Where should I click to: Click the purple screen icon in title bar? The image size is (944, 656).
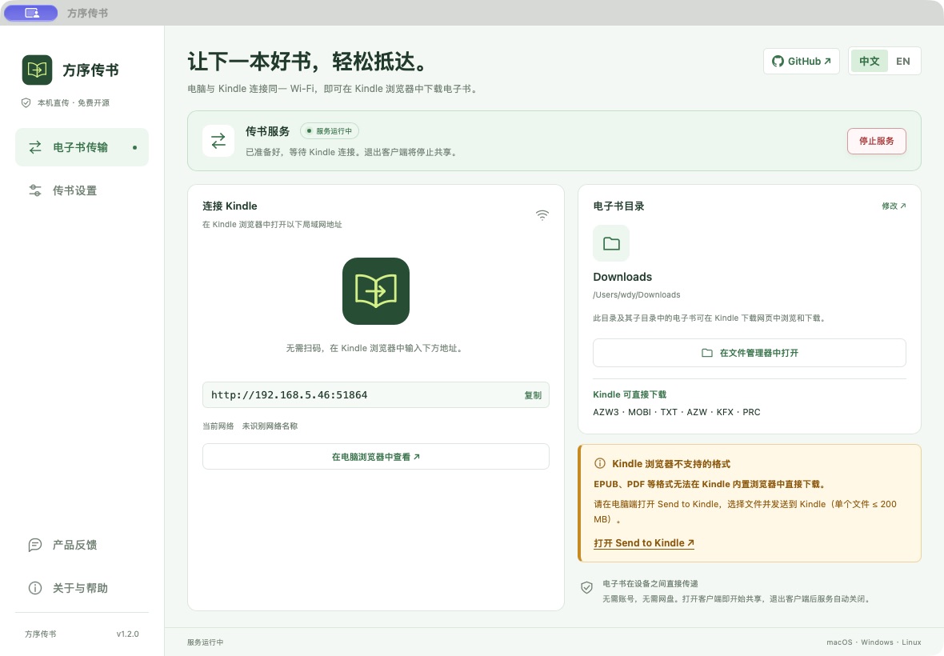[31, 13]
